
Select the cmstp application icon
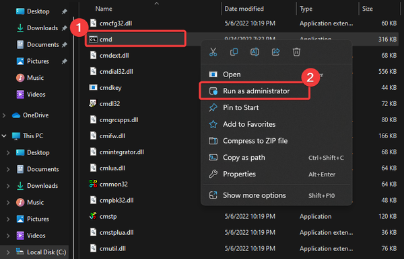pyautogui.click(x=93, y=216)
